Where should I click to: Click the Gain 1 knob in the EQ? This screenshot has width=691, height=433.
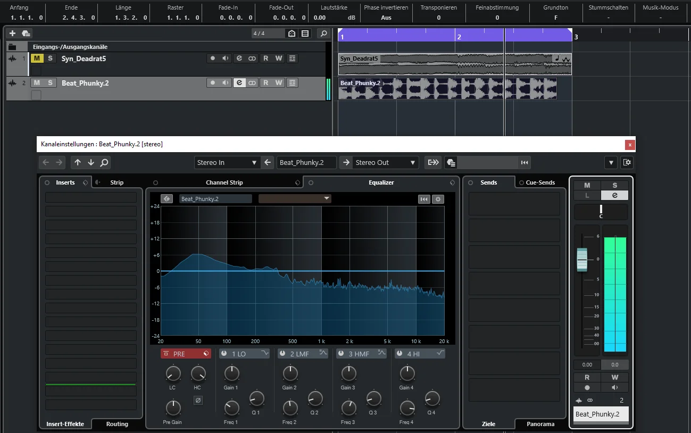(231, 373)
